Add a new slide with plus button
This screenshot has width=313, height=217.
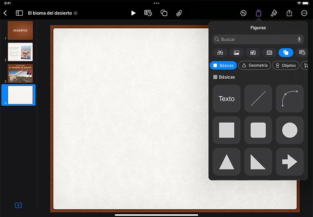[18, 205]
